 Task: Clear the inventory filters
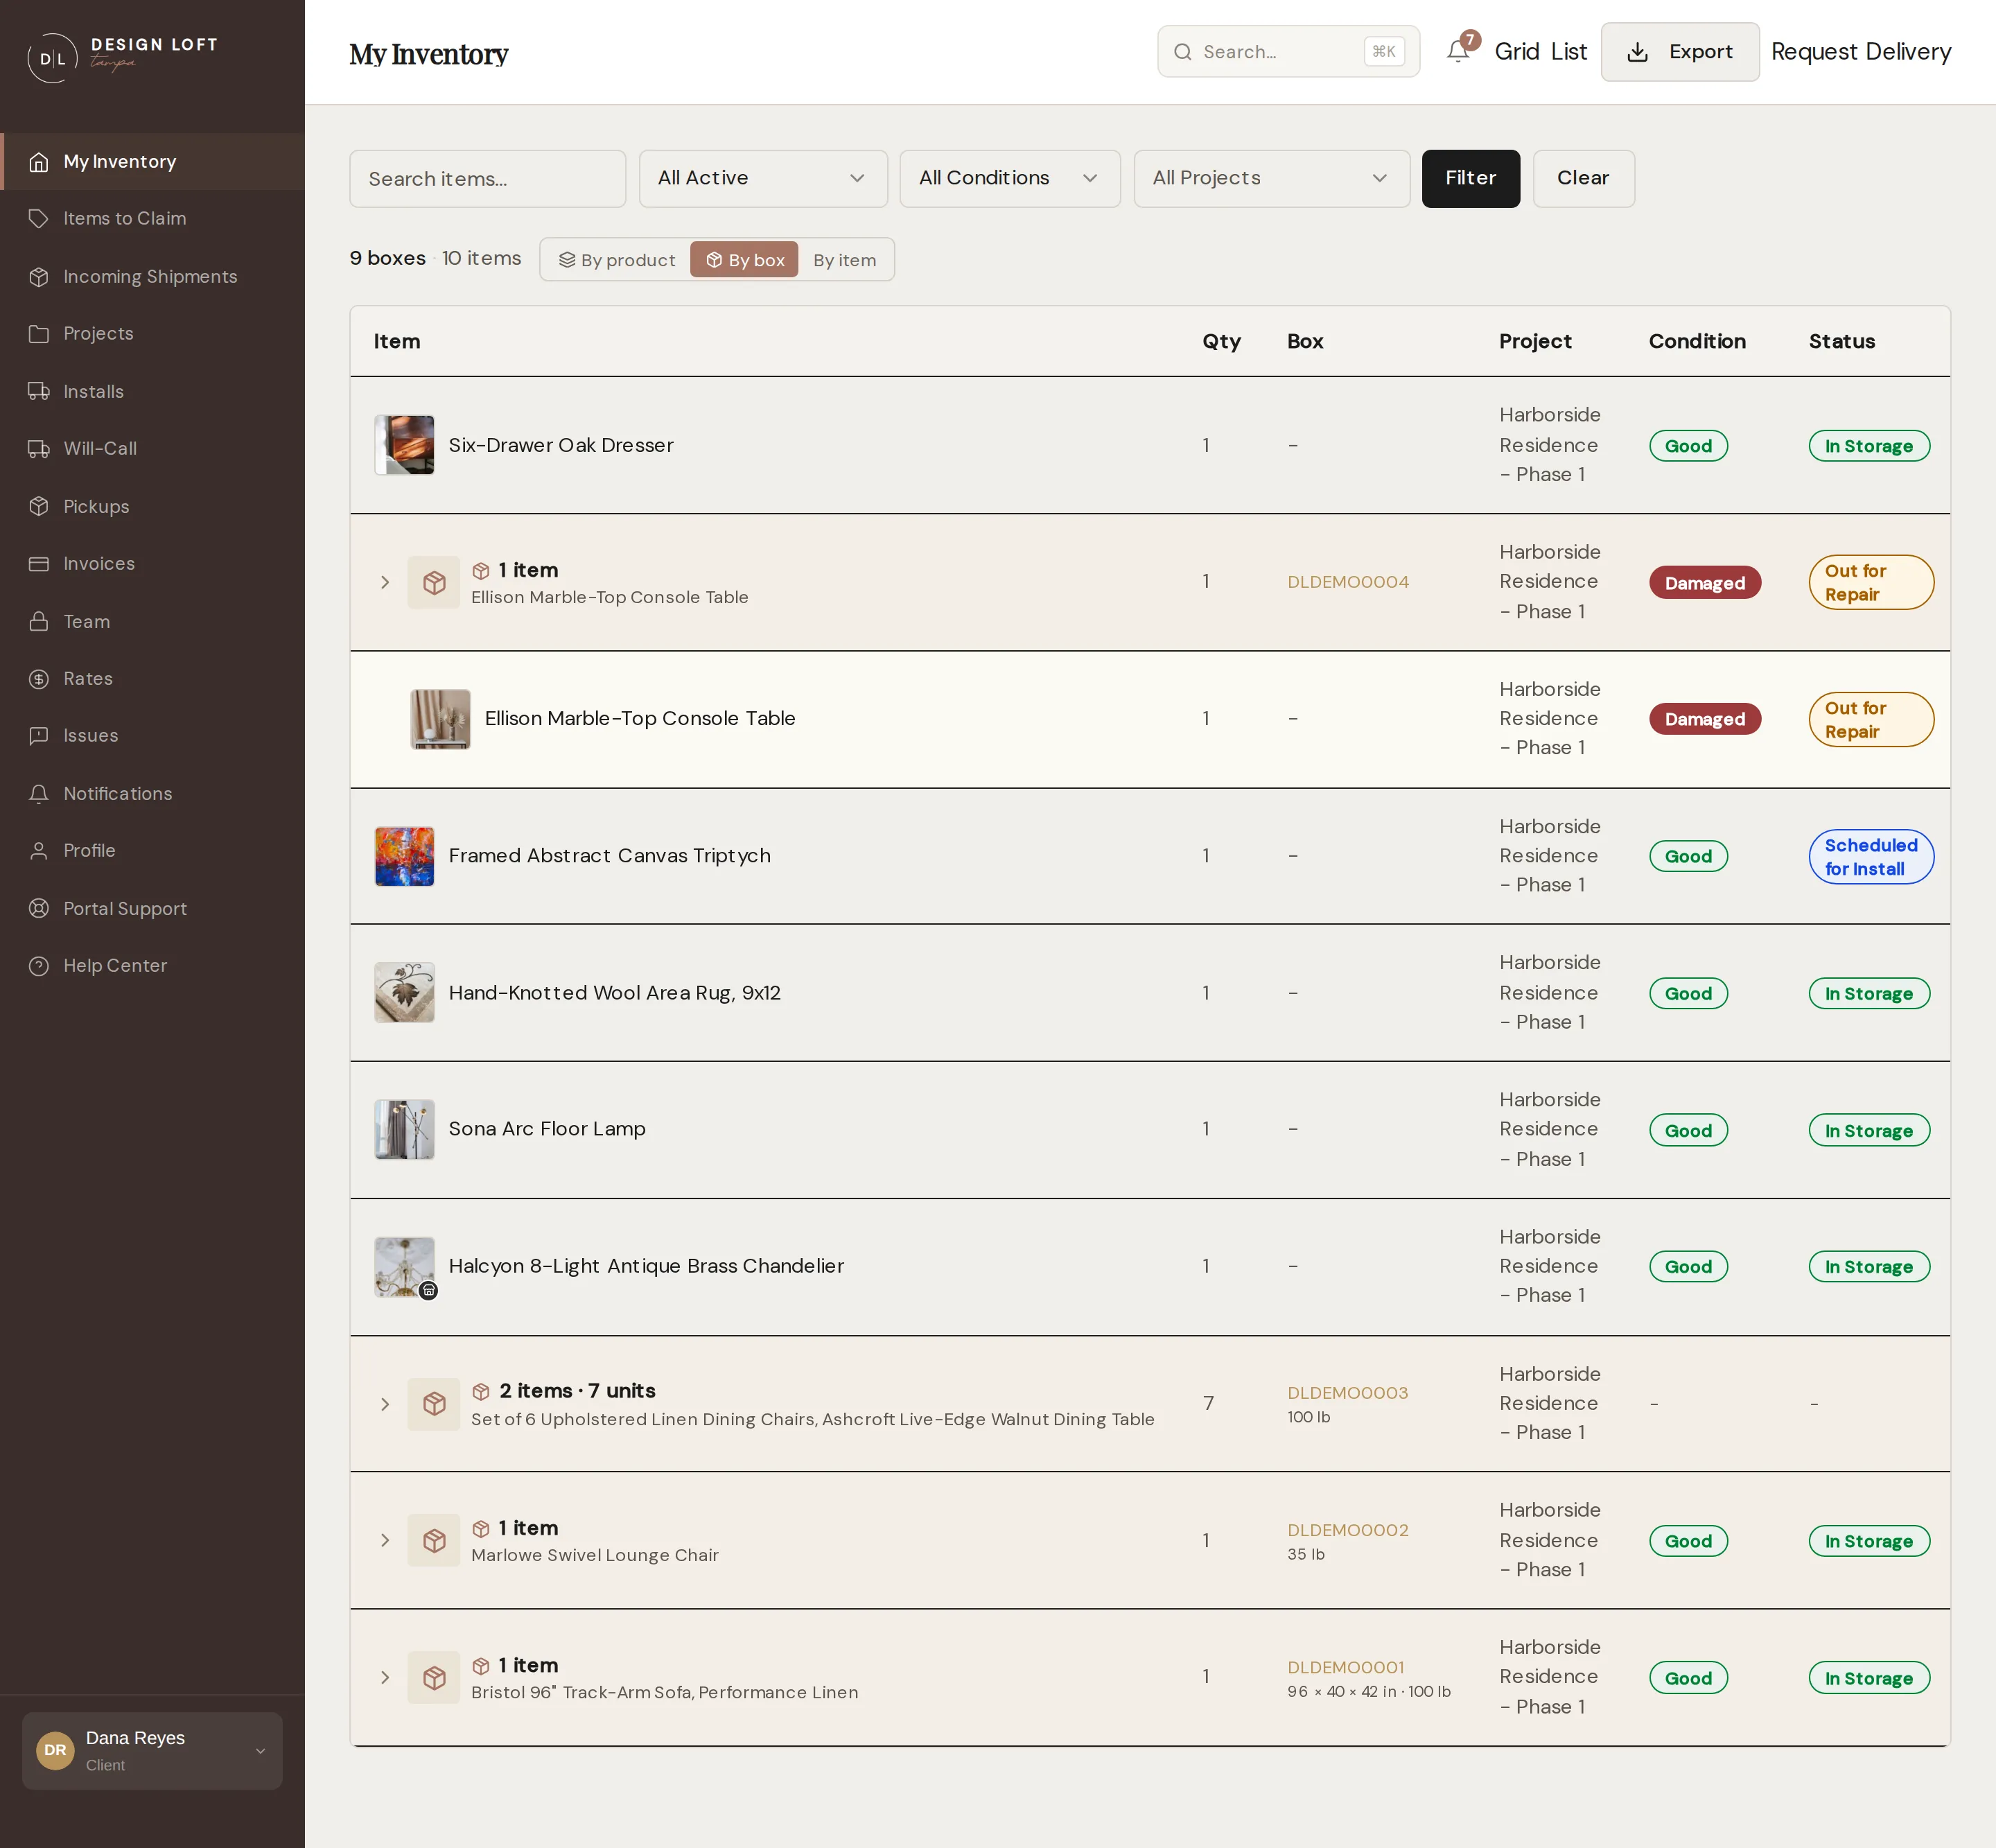click(1583, 179)
